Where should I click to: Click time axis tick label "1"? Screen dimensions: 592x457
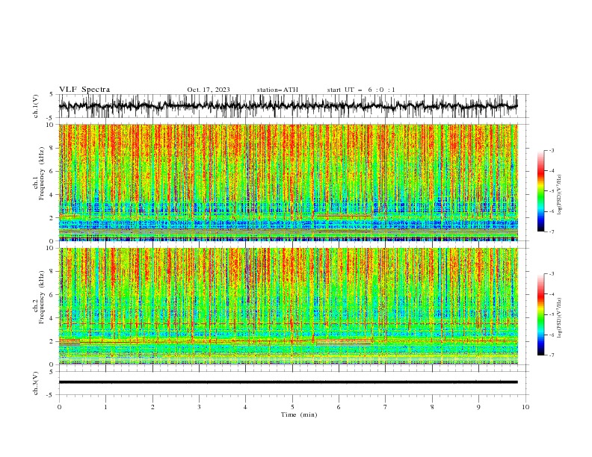(105, 407)
